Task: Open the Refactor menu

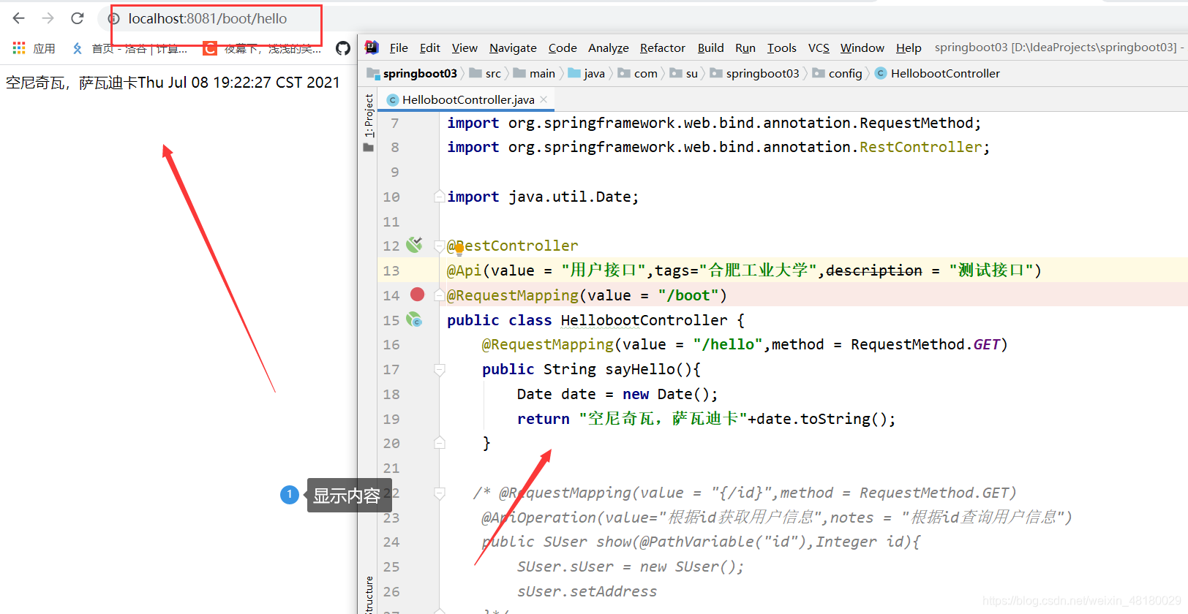Action: (x=663, y=48)
